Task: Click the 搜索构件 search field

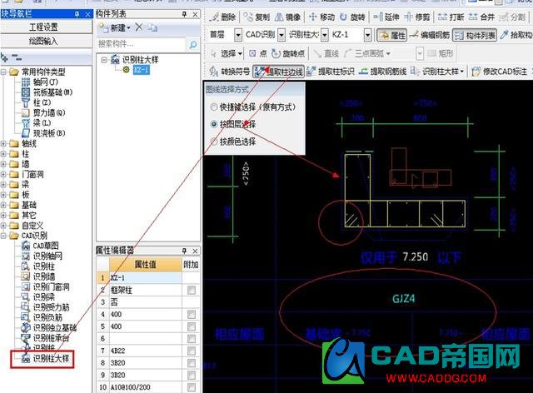Action: pyautogui.click(x=142, y=44)
